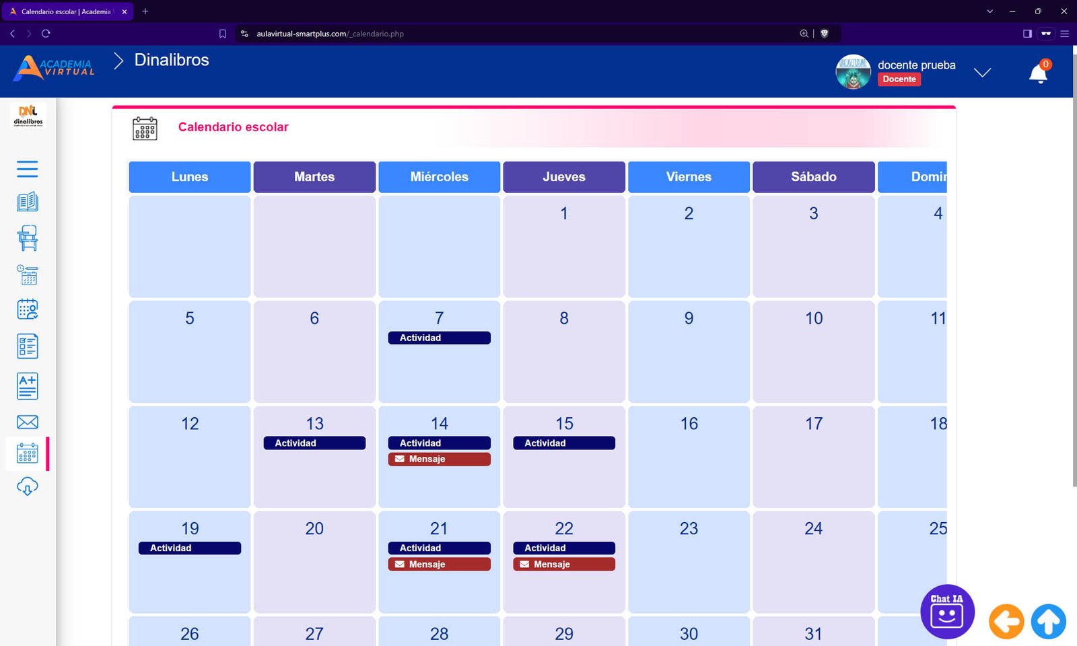
Task: Open the browser main menu
Action: pos(1064,34)
